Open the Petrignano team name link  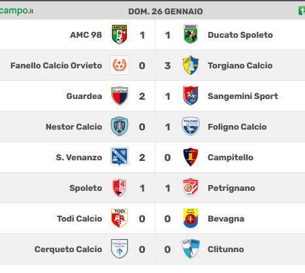231,188
